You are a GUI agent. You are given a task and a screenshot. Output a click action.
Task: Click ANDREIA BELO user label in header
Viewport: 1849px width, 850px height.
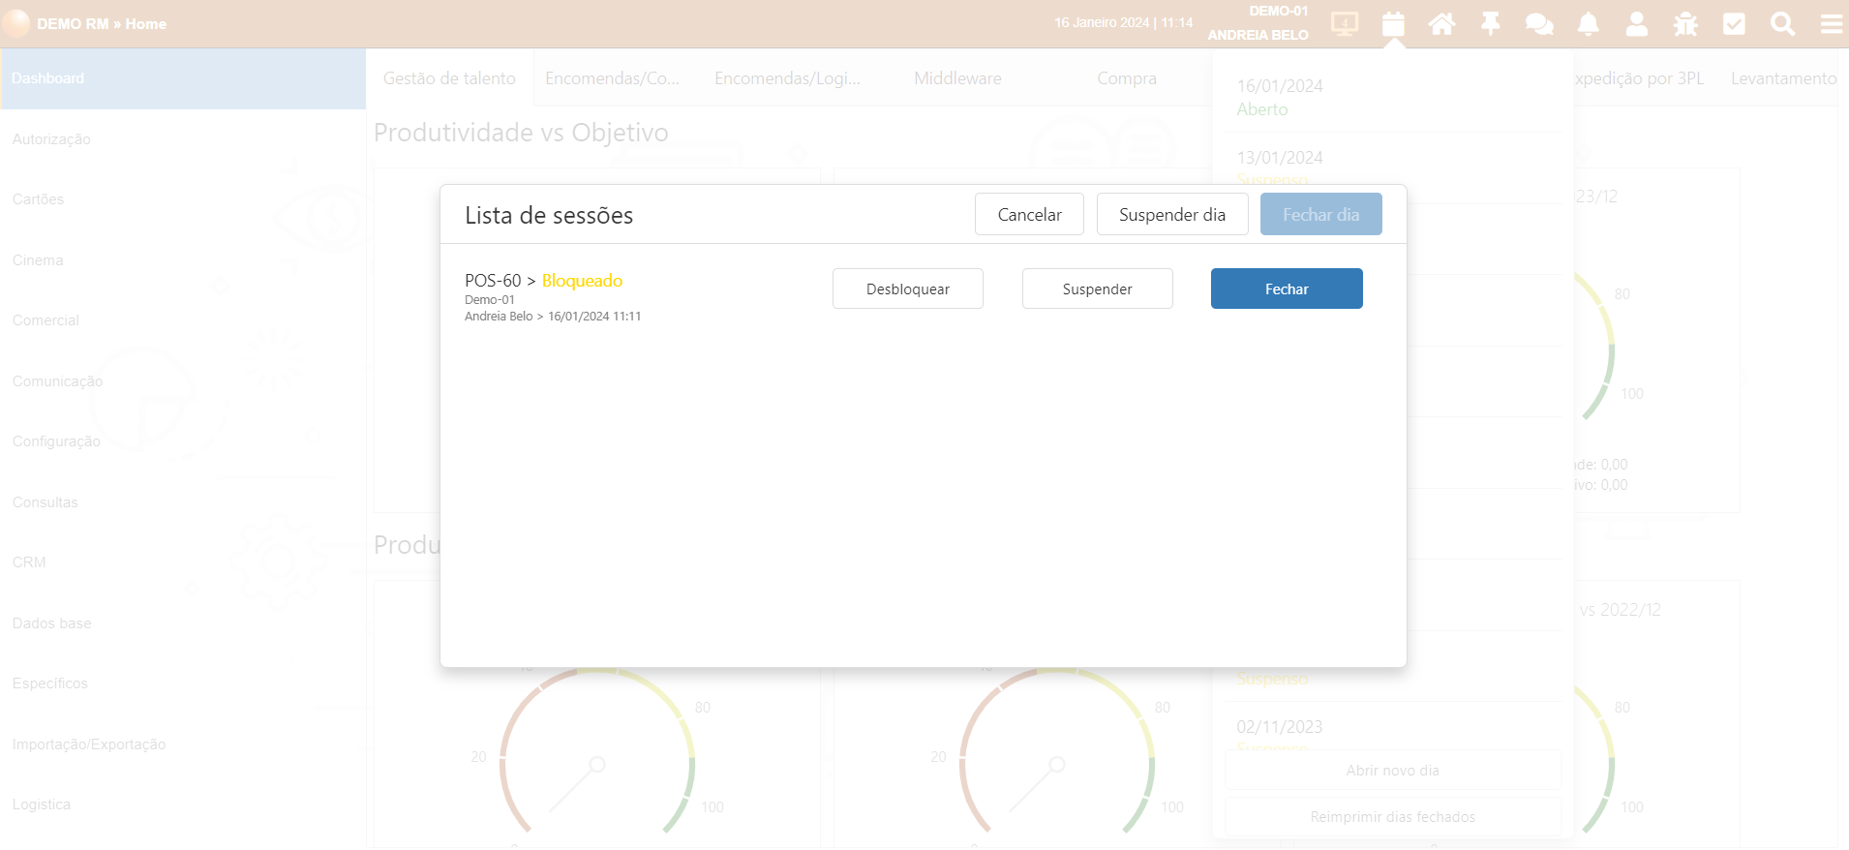coord(1258,35)
